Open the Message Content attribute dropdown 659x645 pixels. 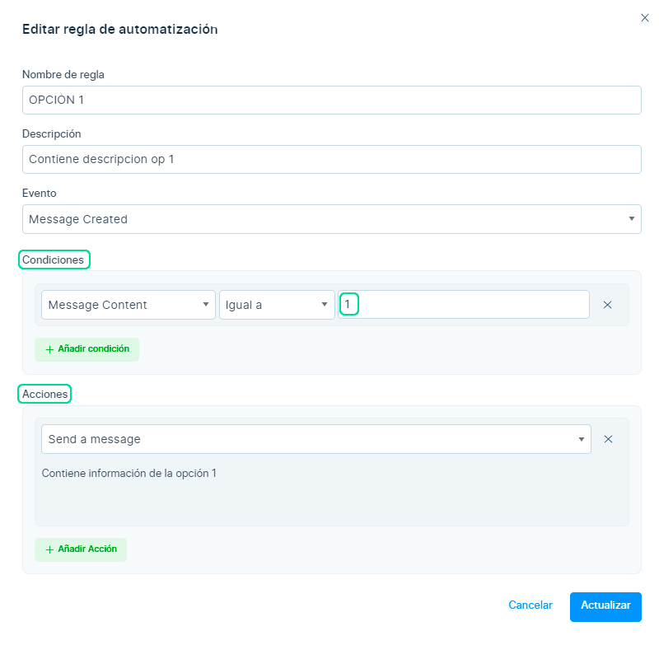coord(128,305)
